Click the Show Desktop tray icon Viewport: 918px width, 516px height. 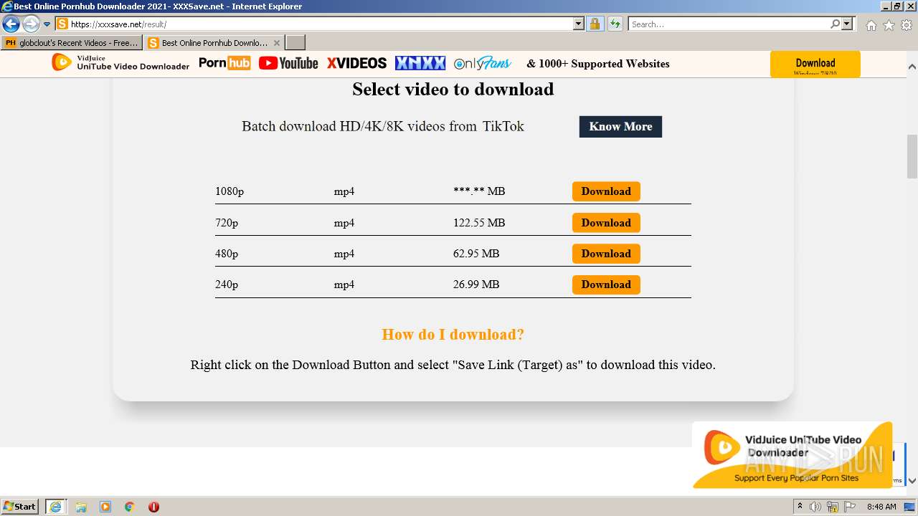pyautogui.click(x=909, y=507)
